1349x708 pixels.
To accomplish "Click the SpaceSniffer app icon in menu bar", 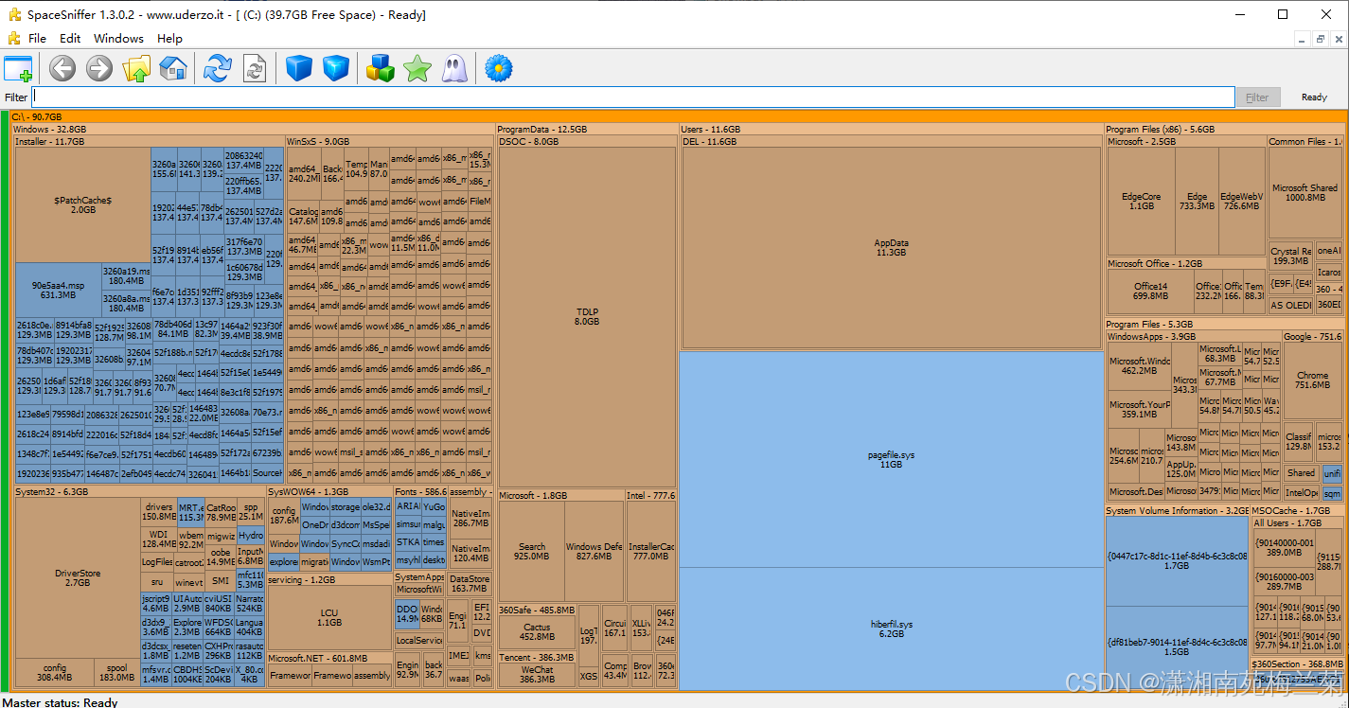I will [x=13, y=39].
